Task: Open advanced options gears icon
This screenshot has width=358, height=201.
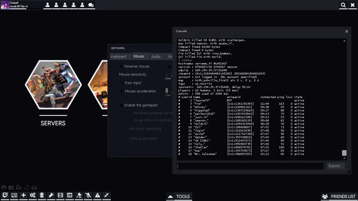Action: coord(33,195)
